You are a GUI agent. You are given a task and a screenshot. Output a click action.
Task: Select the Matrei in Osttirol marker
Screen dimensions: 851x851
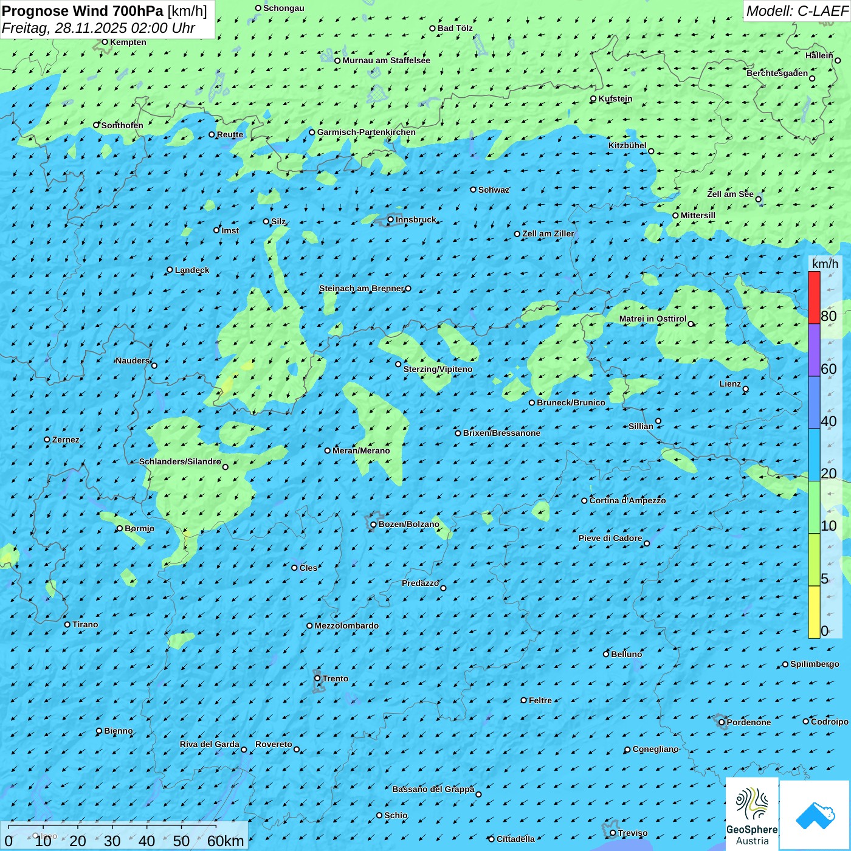click(691, 324)
